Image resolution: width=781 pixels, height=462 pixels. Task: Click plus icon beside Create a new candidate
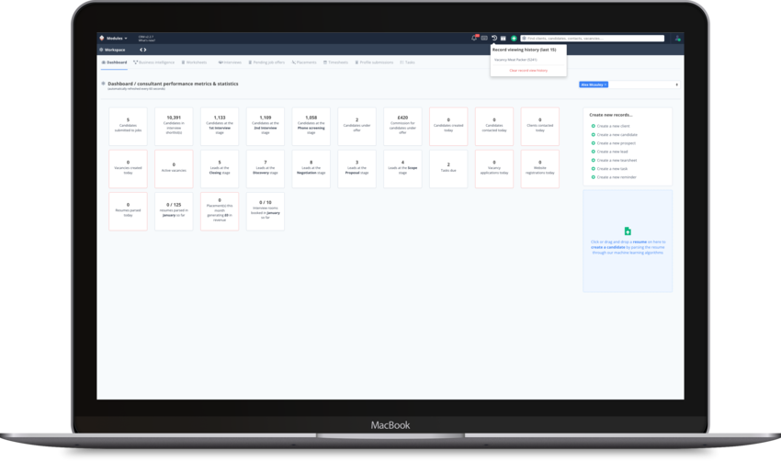(594, 134)
